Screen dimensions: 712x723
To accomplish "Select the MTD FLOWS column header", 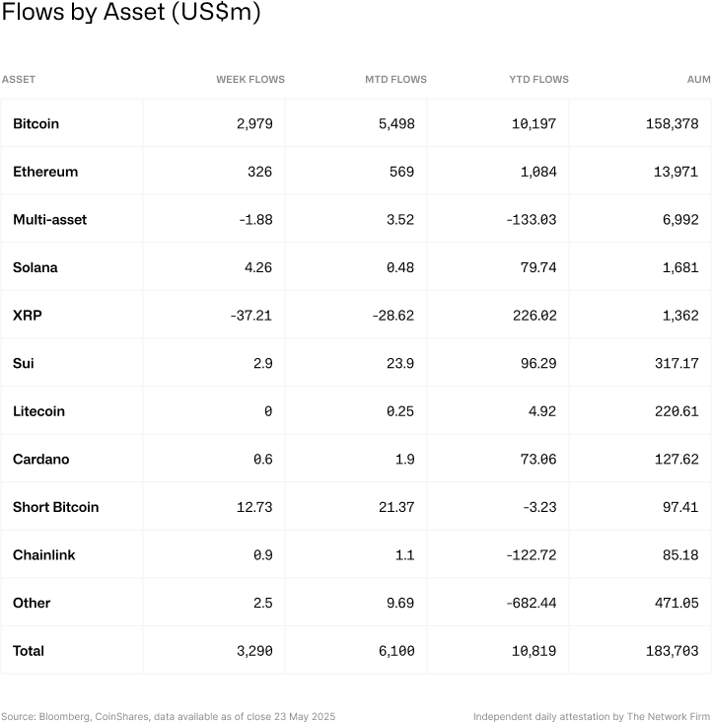I will point(396,79).
